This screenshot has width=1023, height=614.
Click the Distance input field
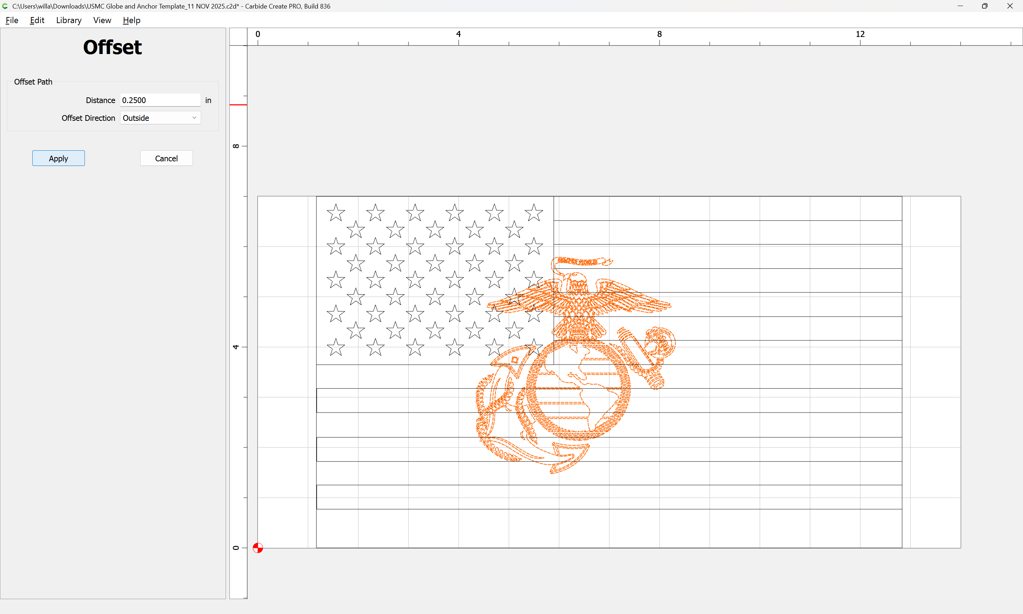(160, 100)
